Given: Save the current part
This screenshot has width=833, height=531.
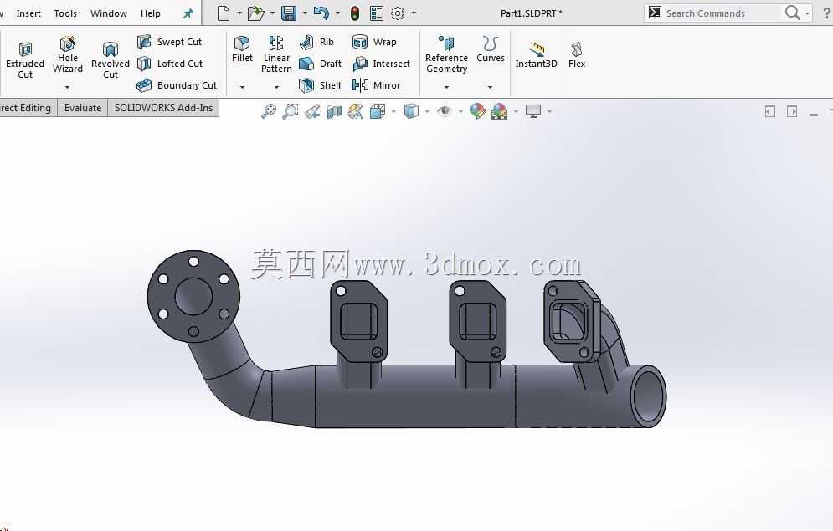Looking at the screenshot, I should coord(289,13).
